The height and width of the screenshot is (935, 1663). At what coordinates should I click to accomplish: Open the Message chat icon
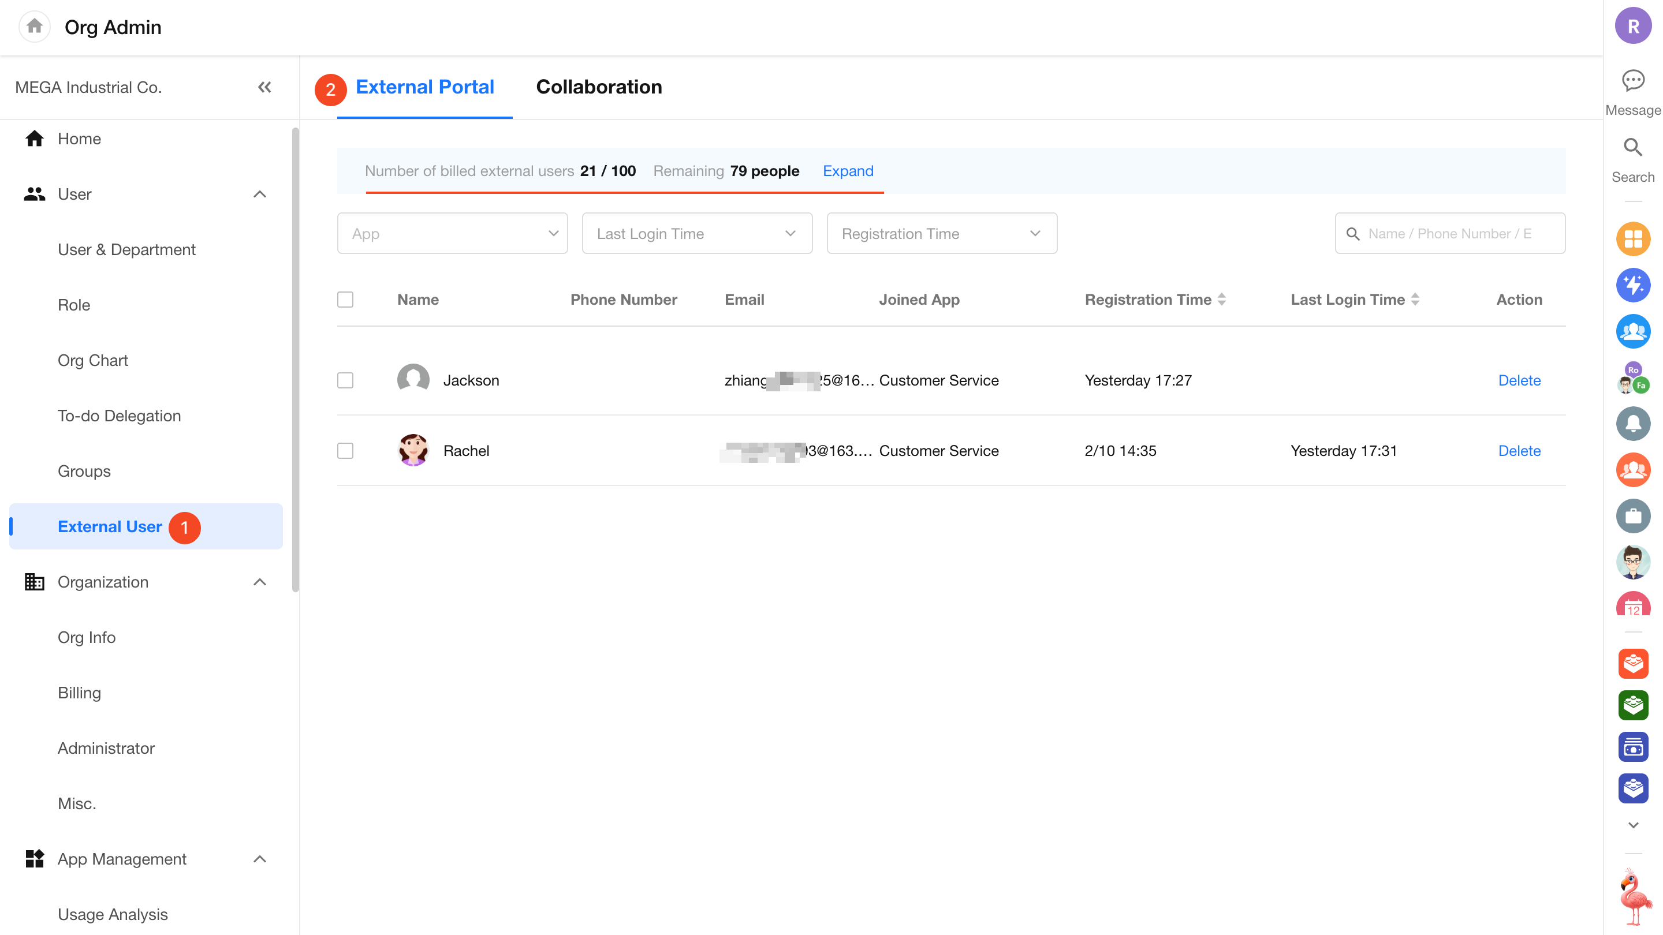(1632, 81)
